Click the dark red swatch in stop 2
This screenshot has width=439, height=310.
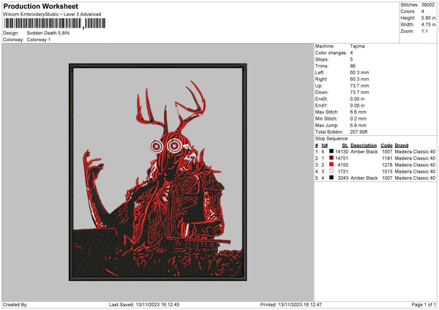click(331, 158)
